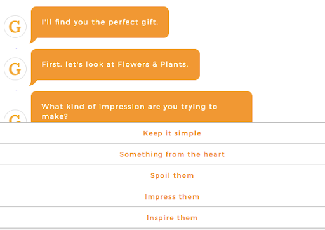Click the words "Flowers & Plants" in the chat
Screen dimensions: 325x230
[x=153, y=64]
